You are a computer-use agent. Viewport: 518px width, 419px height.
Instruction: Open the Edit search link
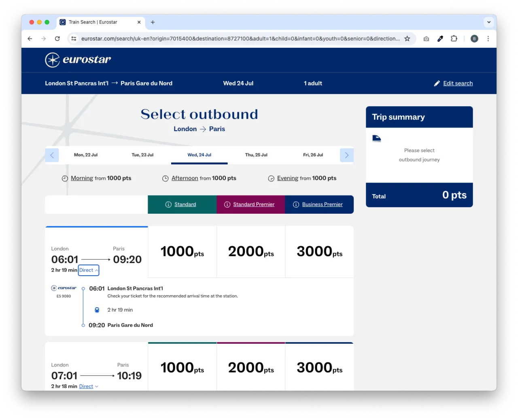(458, 83)
